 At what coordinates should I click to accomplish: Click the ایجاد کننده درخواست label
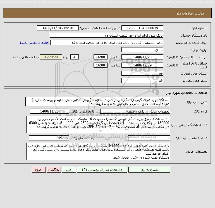192,43
